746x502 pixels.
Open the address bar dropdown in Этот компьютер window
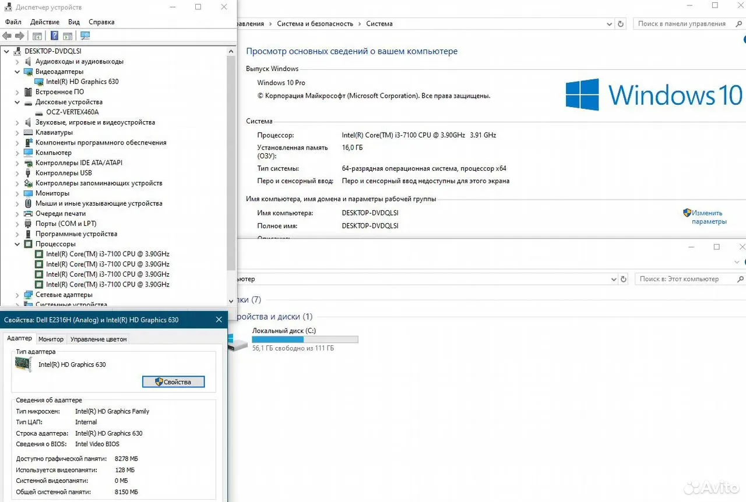pyautogui.click(x=613, y=279)
